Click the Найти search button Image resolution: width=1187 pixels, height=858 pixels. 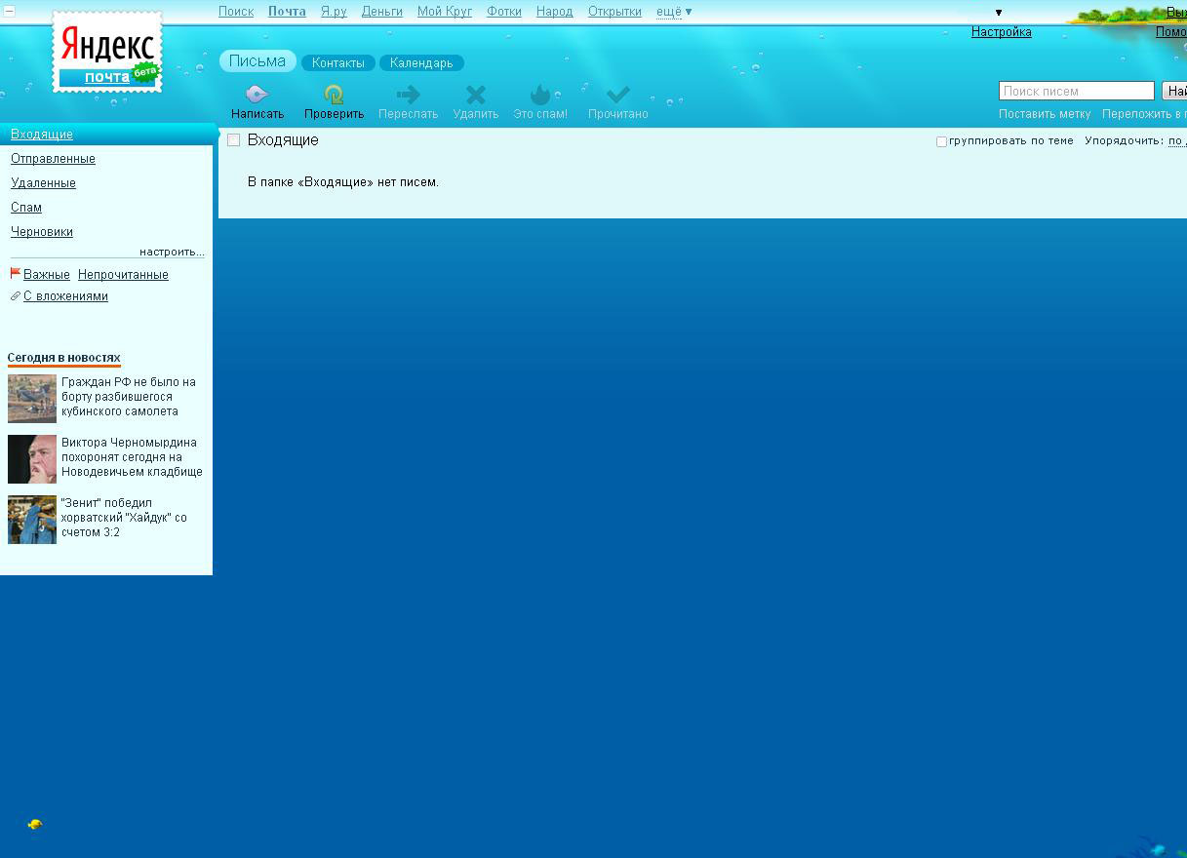1174,91
